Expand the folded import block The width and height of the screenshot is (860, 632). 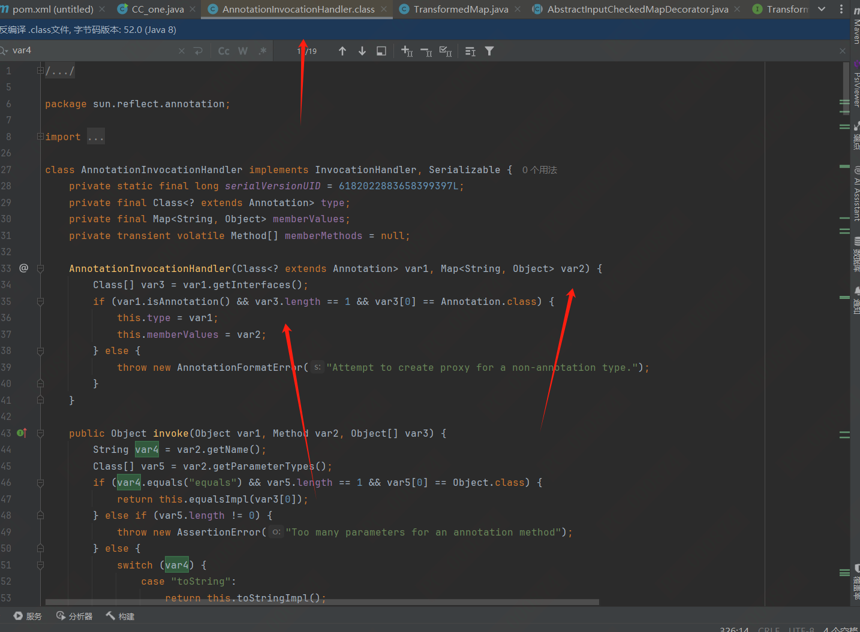(x=40, y=137)
